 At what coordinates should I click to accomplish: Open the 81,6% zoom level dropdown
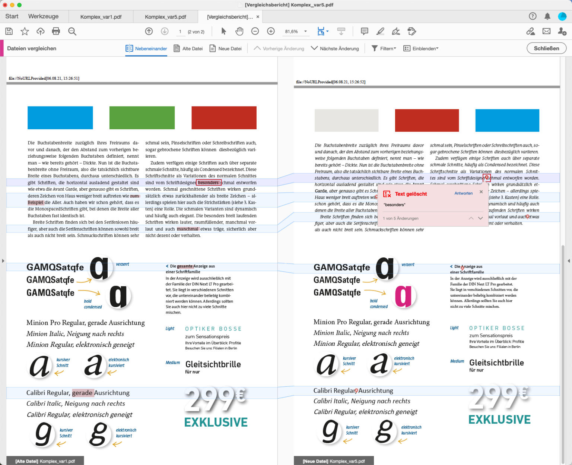(296, 32)
